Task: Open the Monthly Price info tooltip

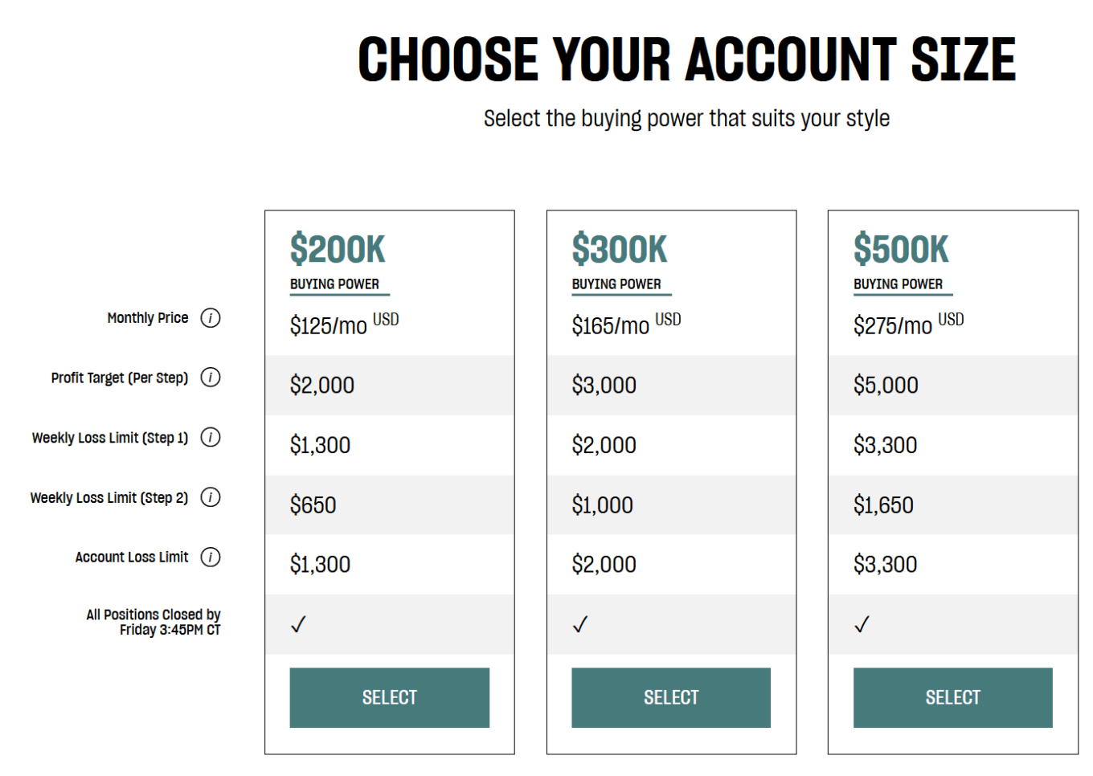Action: tap(211, 318)
